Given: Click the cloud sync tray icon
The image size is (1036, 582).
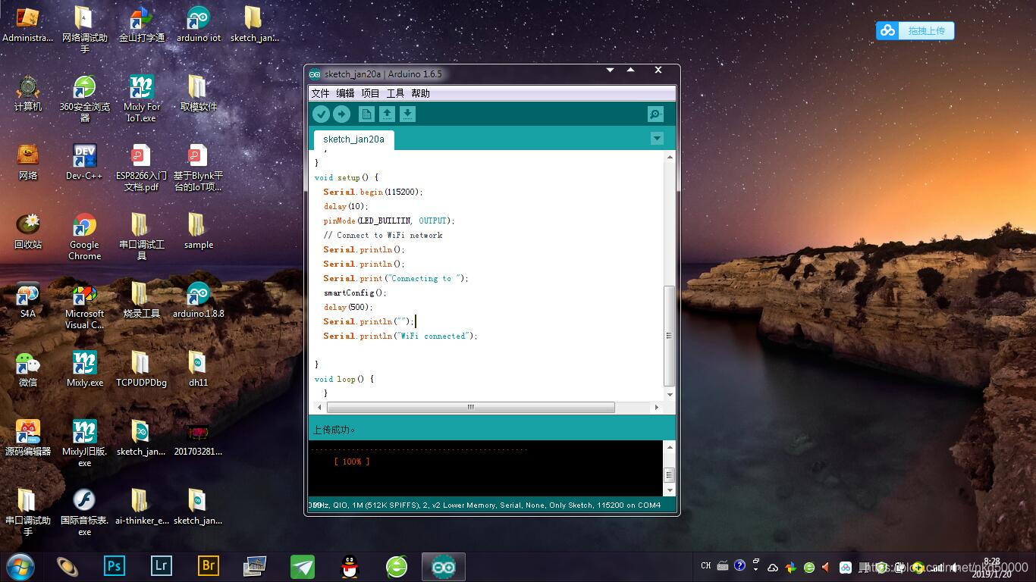Looking at the screenshot, I should tap(772, 567).
